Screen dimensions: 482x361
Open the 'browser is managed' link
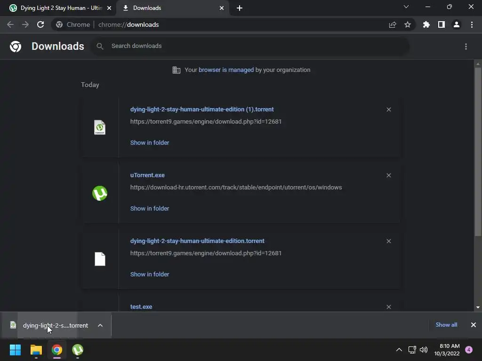(226, 70)
